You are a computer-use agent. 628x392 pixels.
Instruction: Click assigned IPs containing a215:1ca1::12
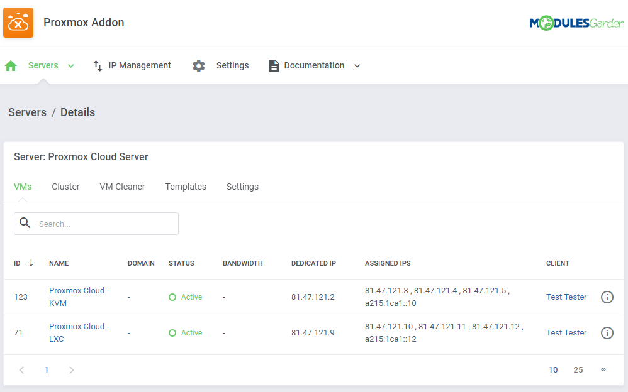[x=444, y=333]
